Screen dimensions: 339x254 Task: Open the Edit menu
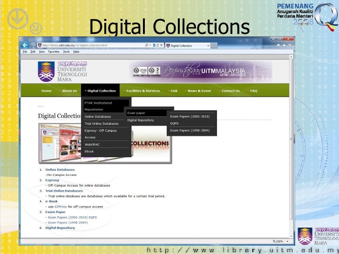click(x=33, y=52)
